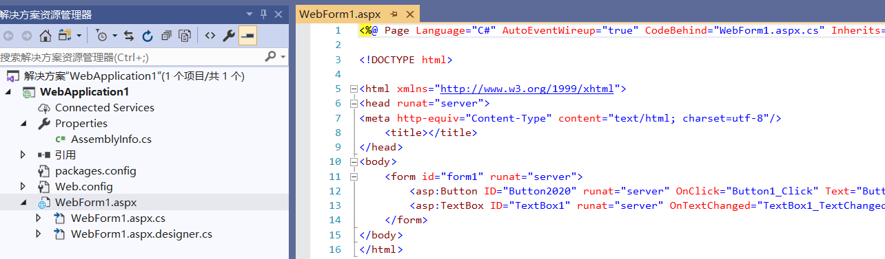The width and height of the screenshot is (885, 259).
Task: Select packages.config file
Action: (x=96, y=171)
